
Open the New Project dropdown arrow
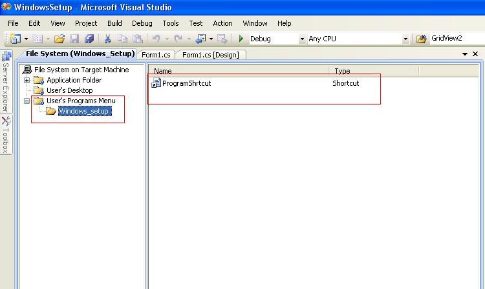[x=26, y=39]
